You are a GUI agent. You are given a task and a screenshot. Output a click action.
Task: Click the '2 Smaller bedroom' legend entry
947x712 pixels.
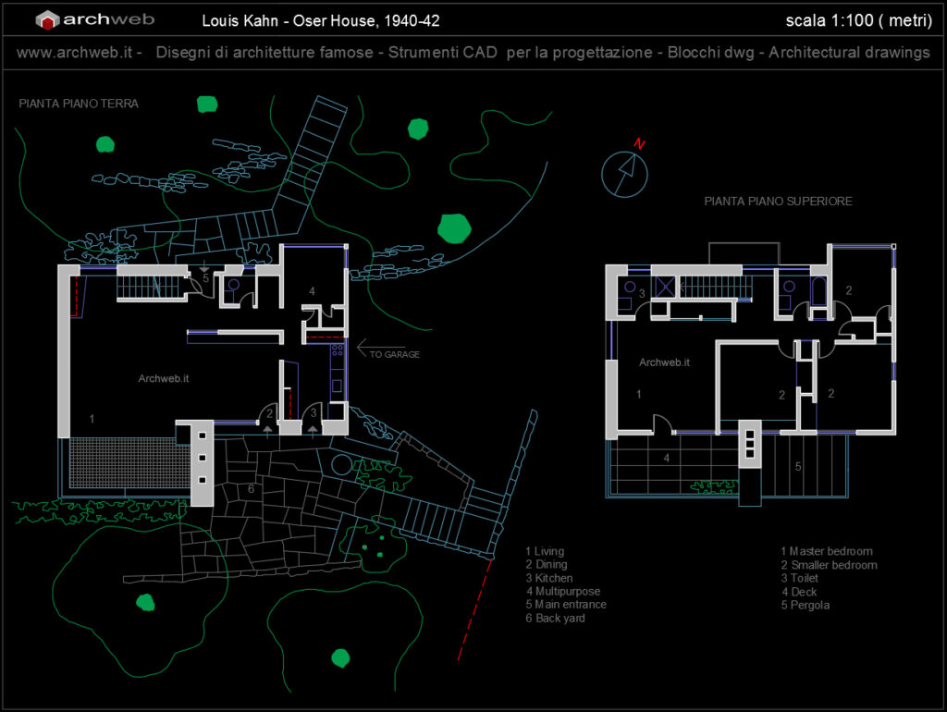coord(829,565)
